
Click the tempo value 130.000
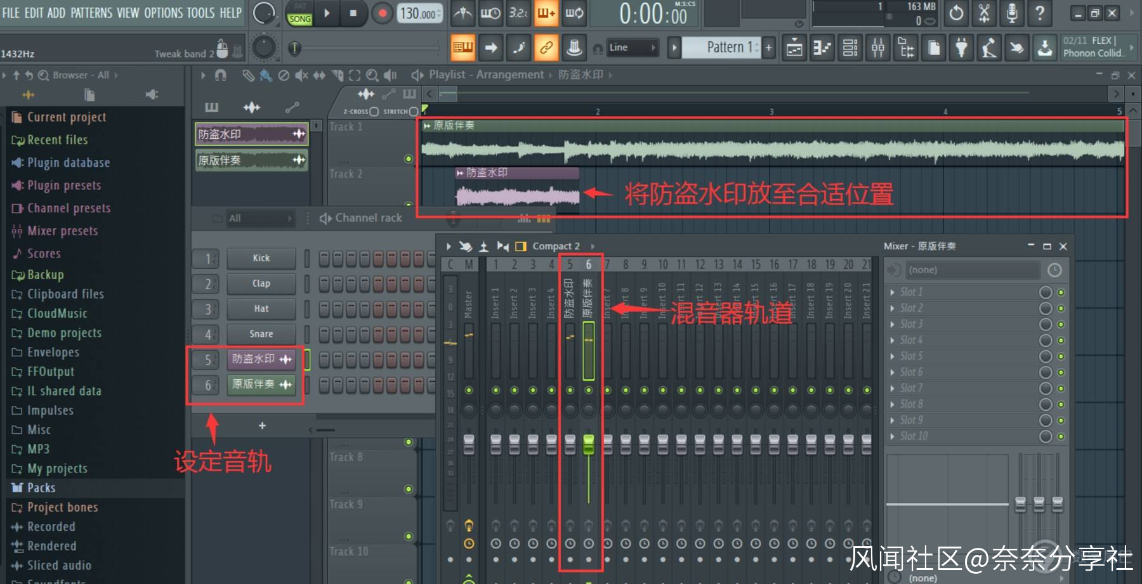pos(419,13)
